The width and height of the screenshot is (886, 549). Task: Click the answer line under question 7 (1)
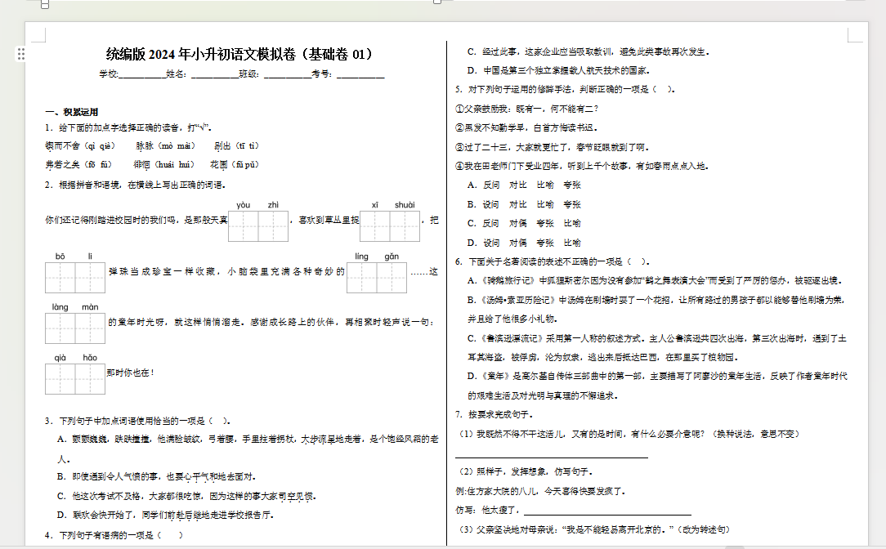coord(552,453)
